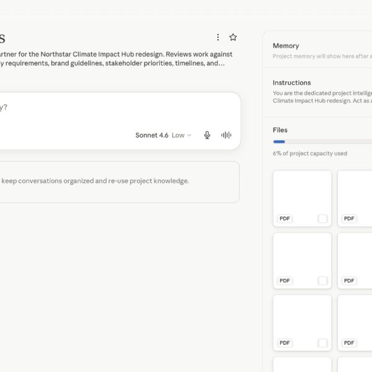Tick the checkbox on the second-row left PDF card
The height and width of the screenshot is (372, 372).
[x=322, y=281]
